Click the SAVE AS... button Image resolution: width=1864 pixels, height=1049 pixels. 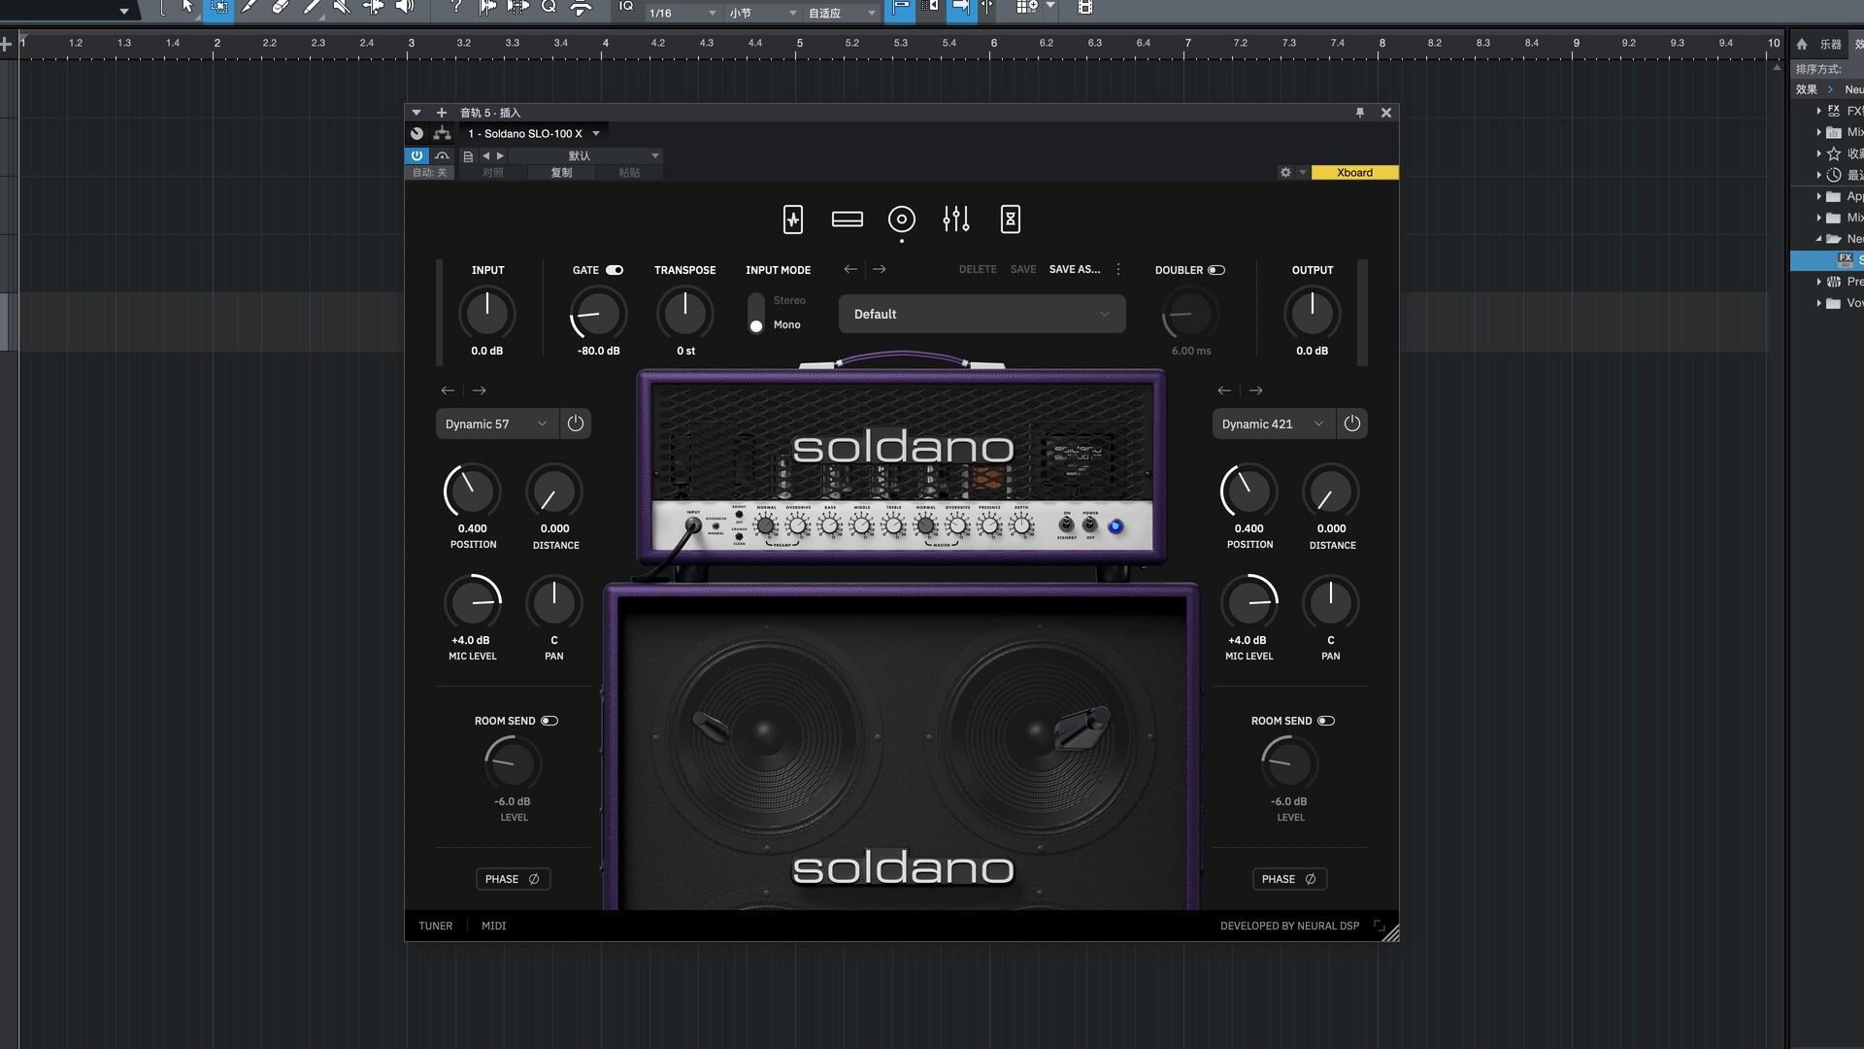click(x=1074, y=269)
